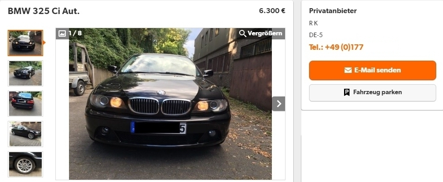Viewport: 443px width, 182px height.
Task: Select the front view car thumbnail
Action: point(25,43)
